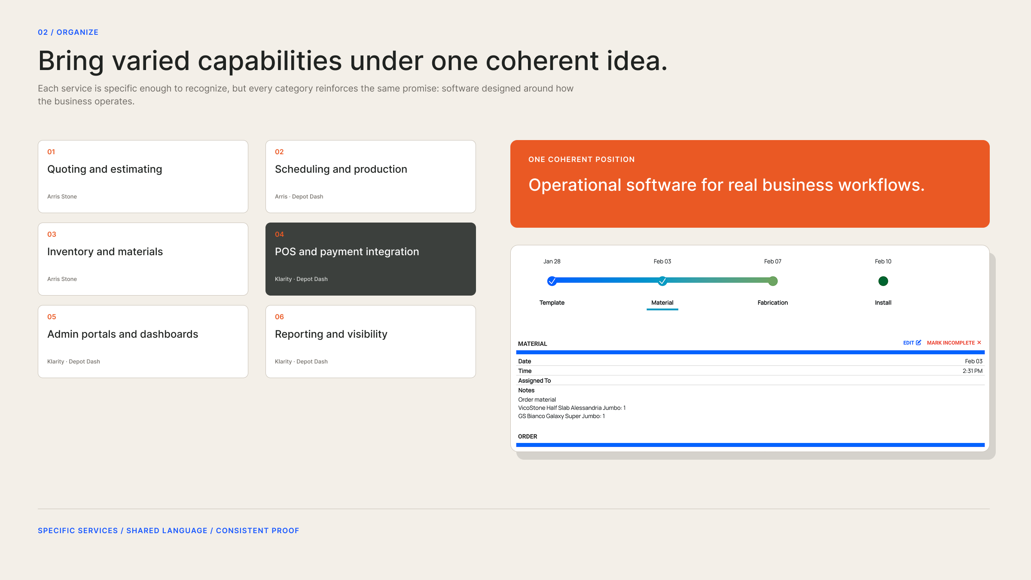1031x580 pixels.
Task: Click the Feb 03 timeline date label
Action: point(662,261)
